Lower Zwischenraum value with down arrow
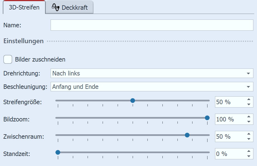 tap(249, 139)
